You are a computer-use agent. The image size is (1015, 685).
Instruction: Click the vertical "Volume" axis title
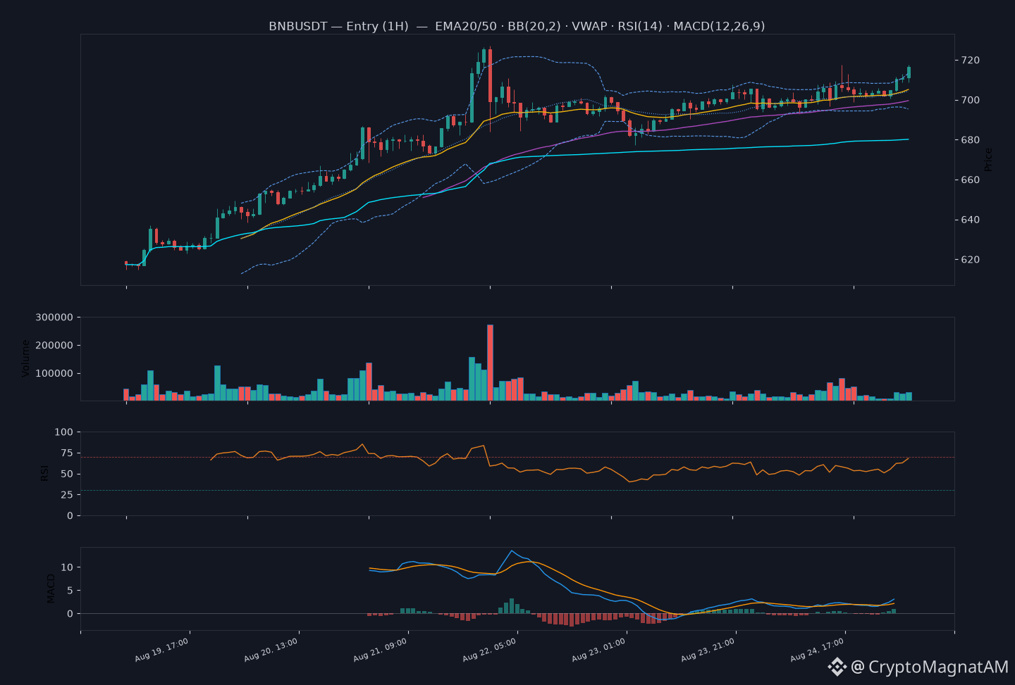point(26,358)
